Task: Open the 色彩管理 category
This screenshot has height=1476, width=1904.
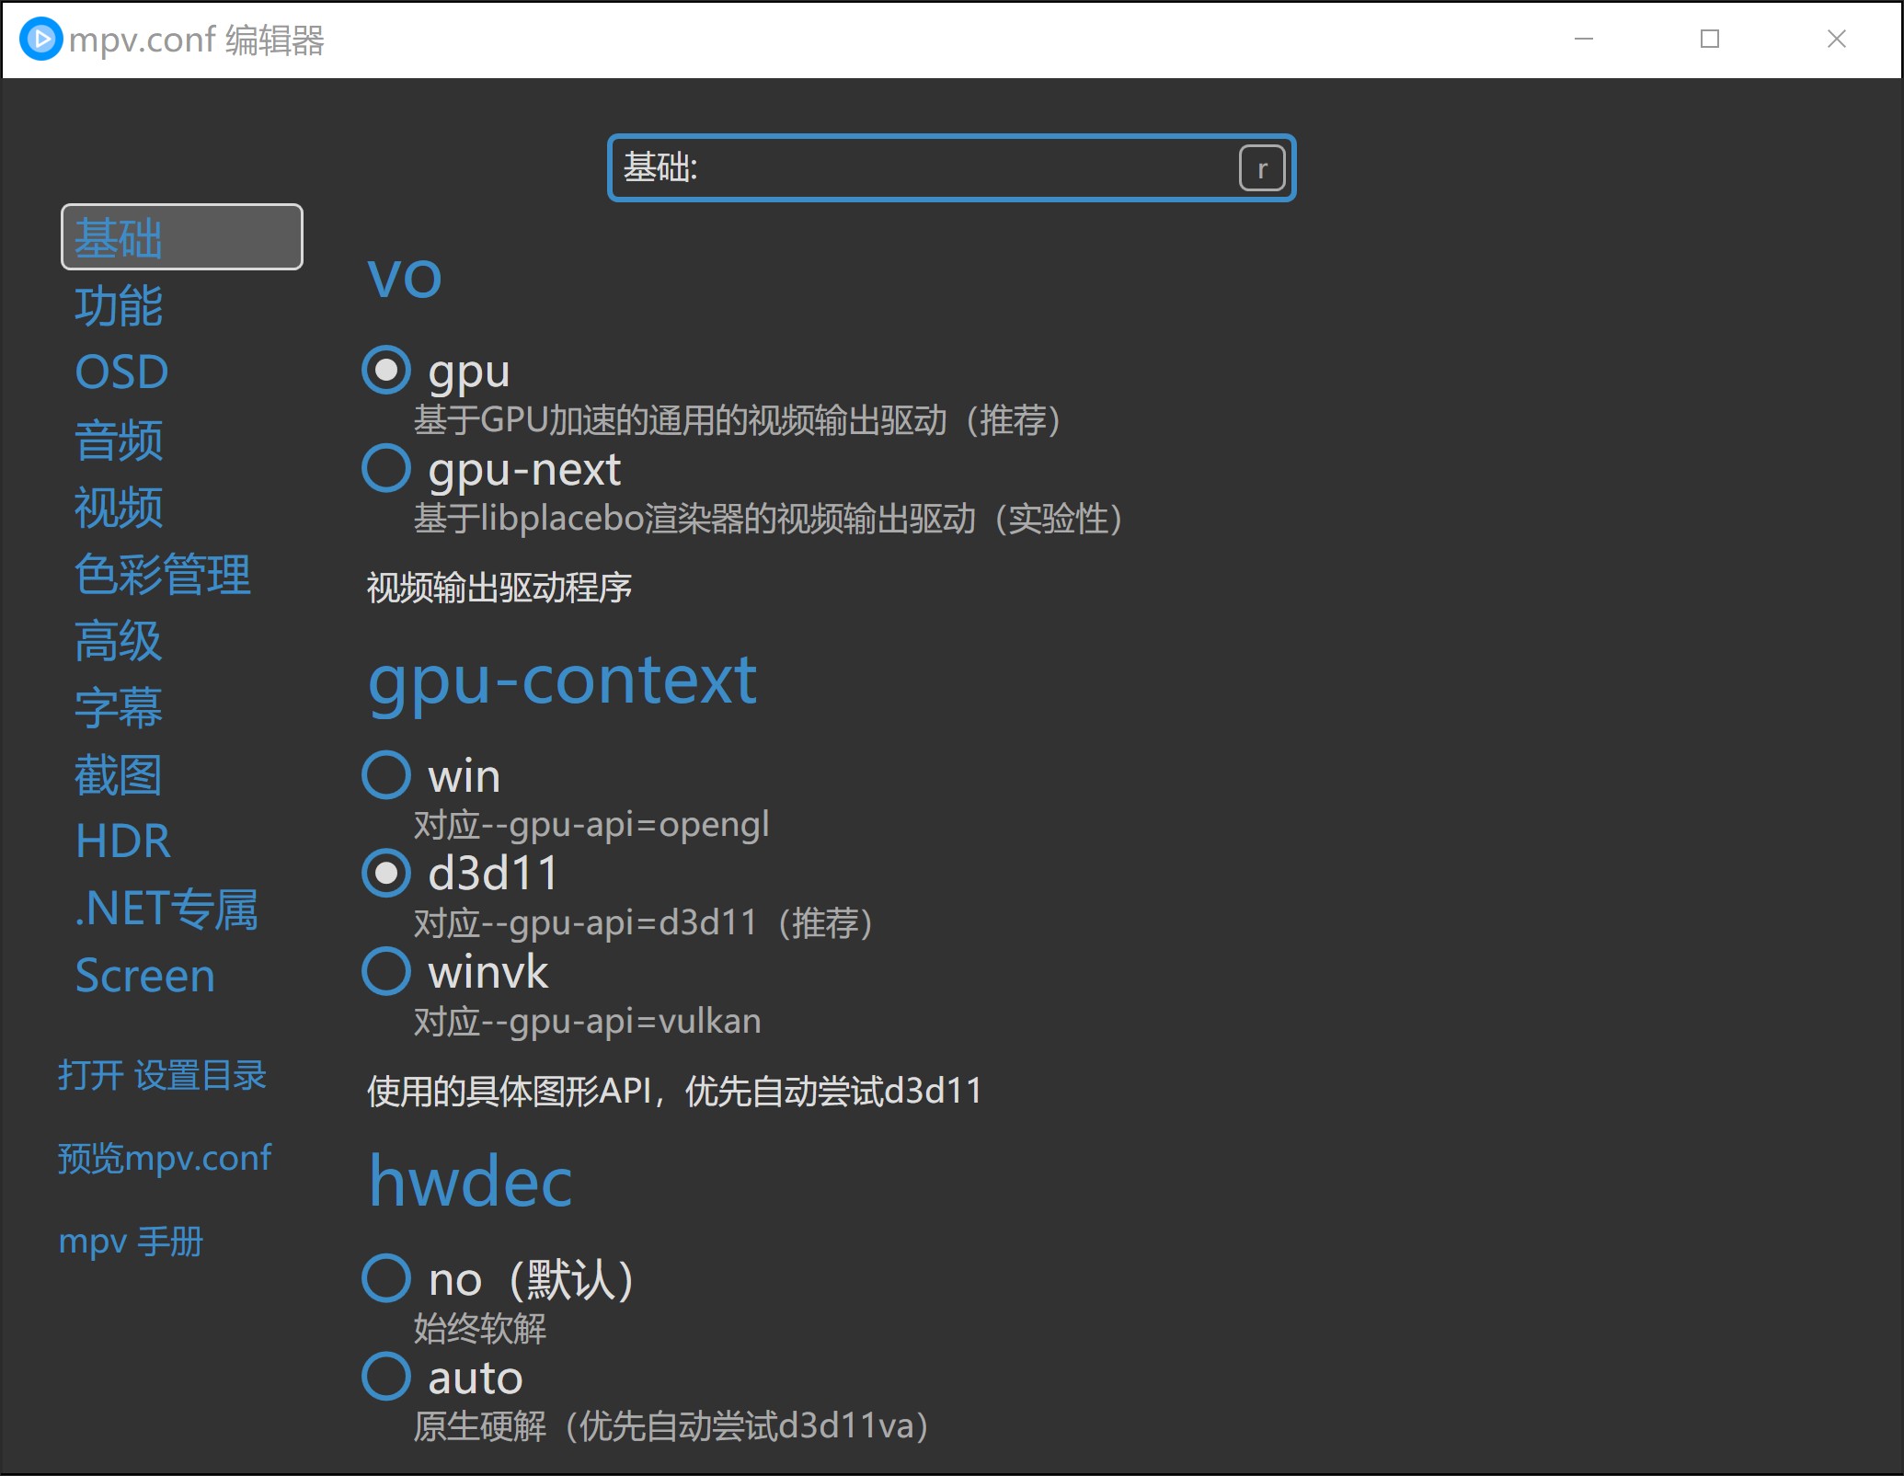Action: (x=162, y=574)
